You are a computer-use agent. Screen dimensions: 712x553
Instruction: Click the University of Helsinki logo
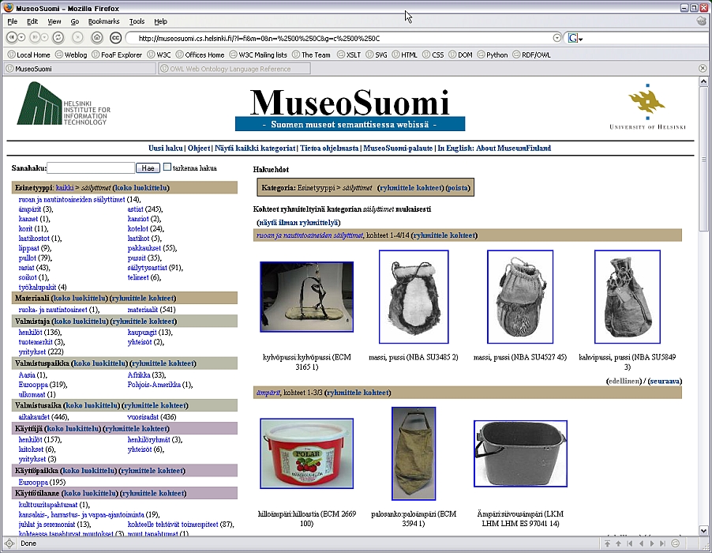(x=646, y=107)
